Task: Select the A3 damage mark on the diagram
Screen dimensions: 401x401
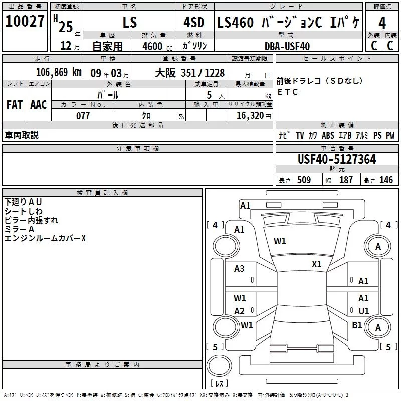Action: tap(240, 269)
